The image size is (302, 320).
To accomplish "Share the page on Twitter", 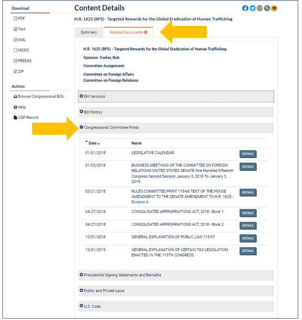I will (253, 8).
